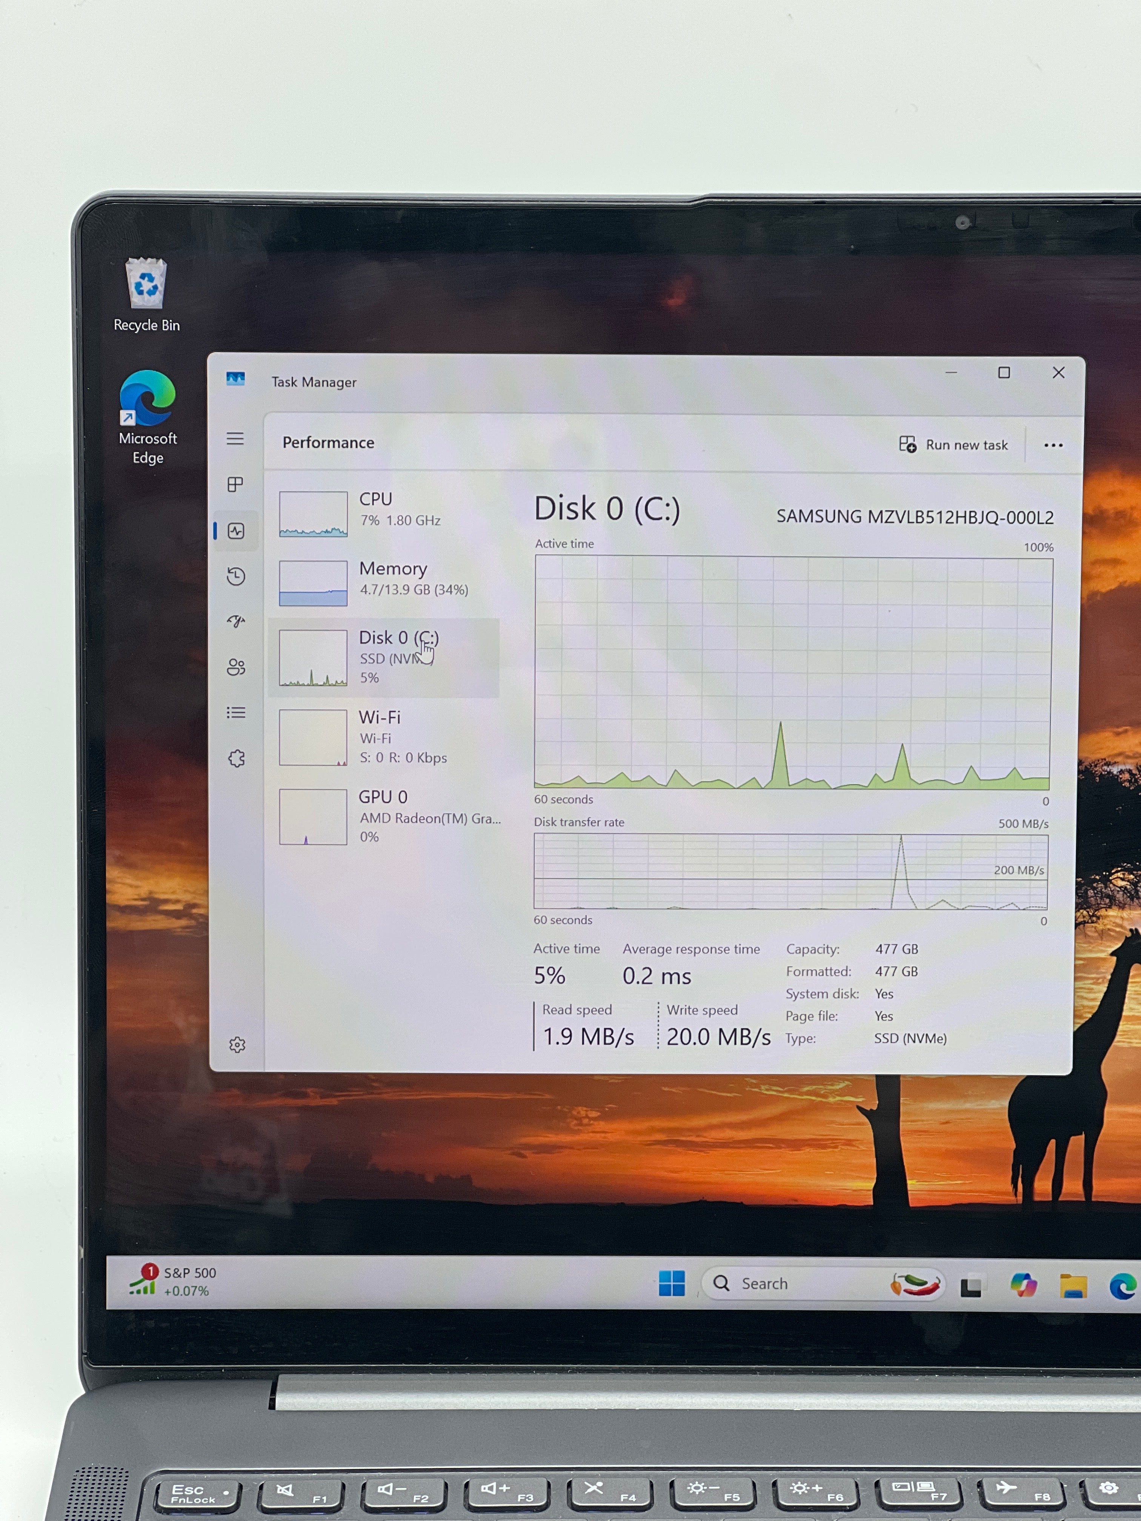This screenshot has width=1141, height=1521.
Task: Click the 1.9 MB/s read speed value
Action: 589,1036
